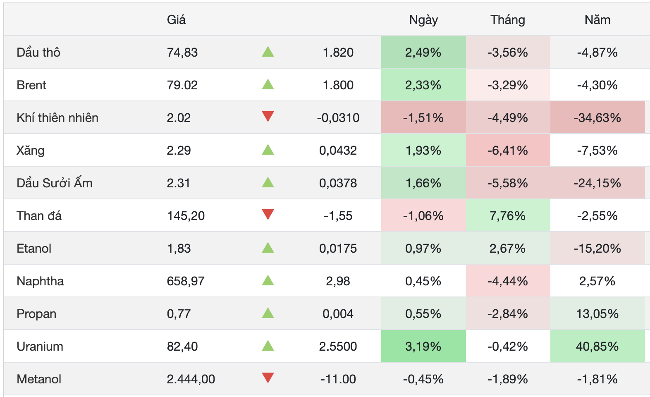Open the Khí thiên nhiên commodity link
Screen dimensions: 650x397
tap(57, 117)
